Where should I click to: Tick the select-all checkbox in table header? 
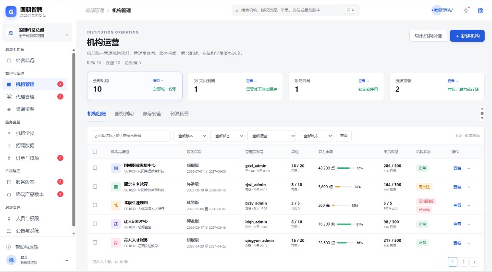click(x=95, y=152)
